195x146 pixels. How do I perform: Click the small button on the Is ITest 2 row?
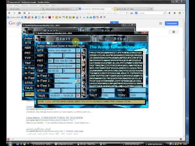78,81
